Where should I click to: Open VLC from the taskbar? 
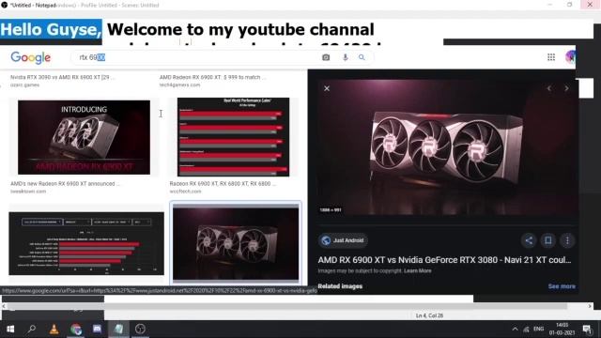54,329
